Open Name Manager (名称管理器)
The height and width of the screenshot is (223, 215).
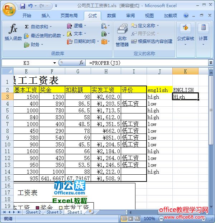click(122, 35)
